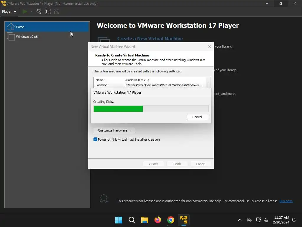The image size is (302, 227).
Task: Click the wizard Cancel button
Action: 201,164
